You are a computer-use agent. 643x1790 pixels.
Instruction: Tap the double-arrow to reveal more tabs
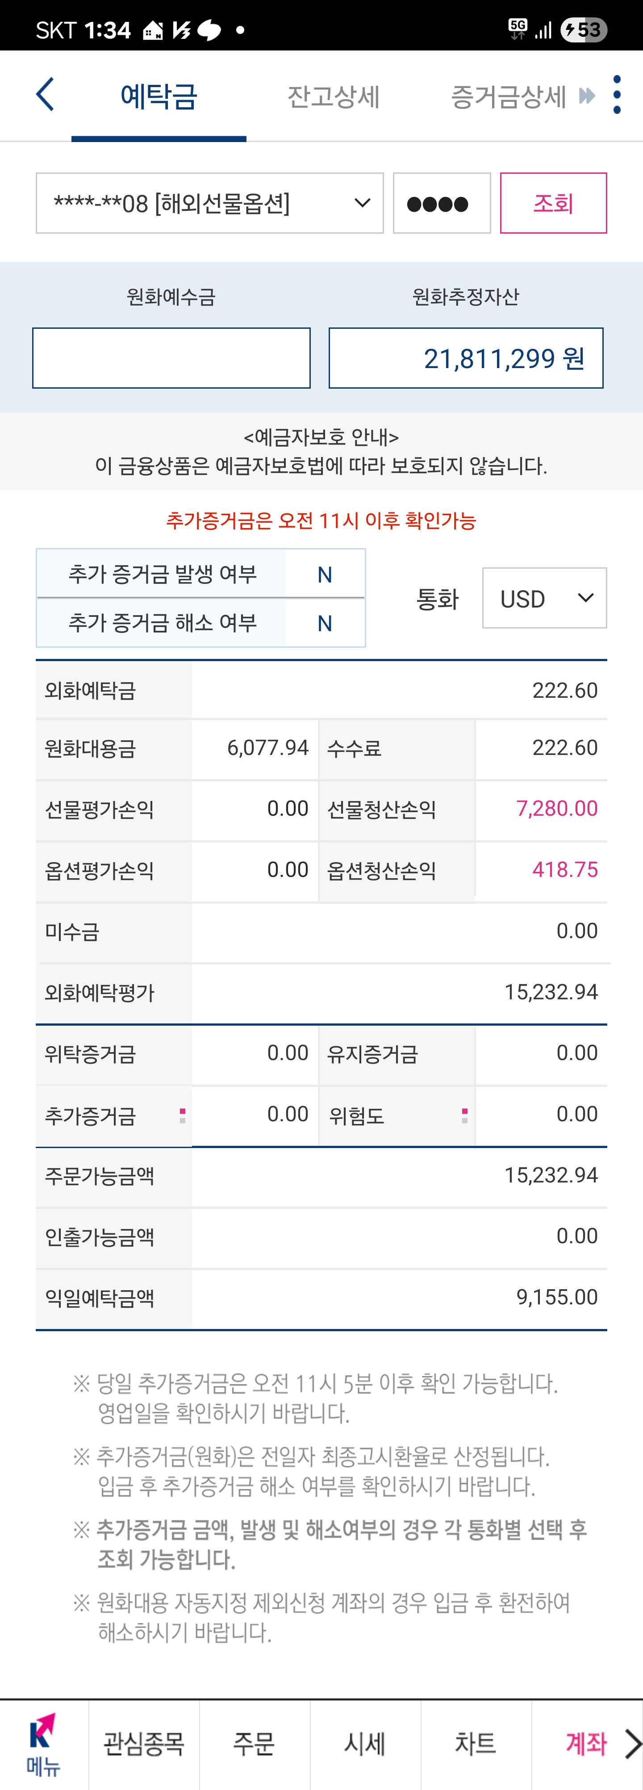[587, 96]
